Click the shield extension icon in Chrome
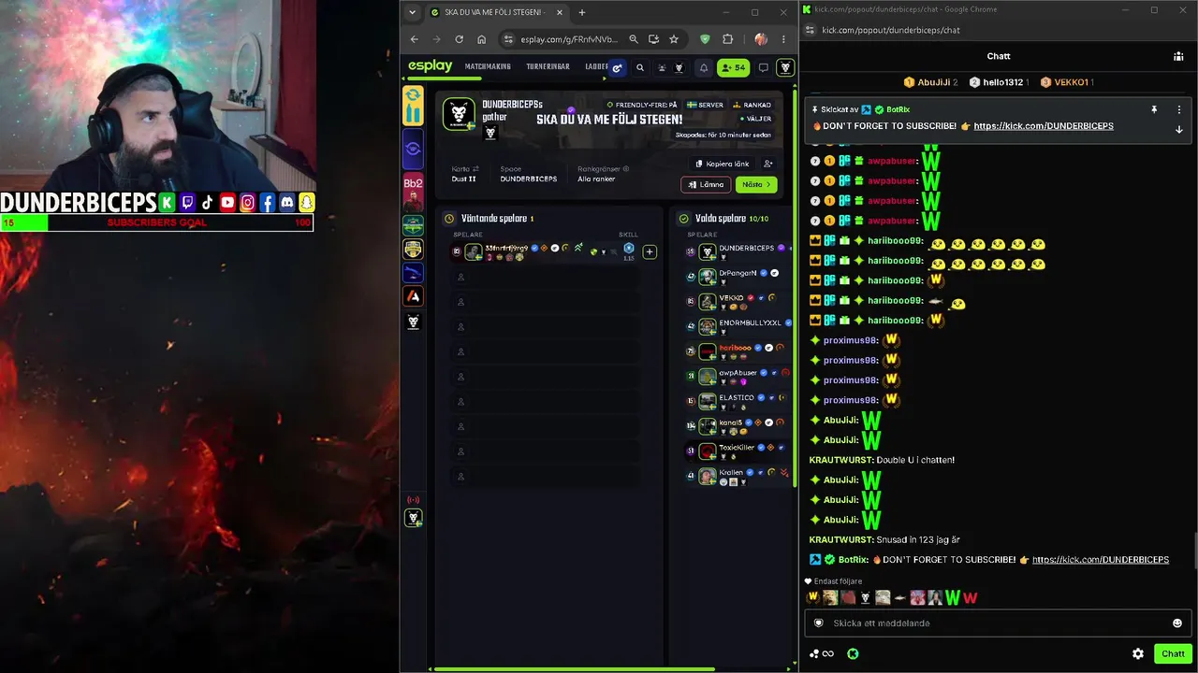 [x=705, y=39]
